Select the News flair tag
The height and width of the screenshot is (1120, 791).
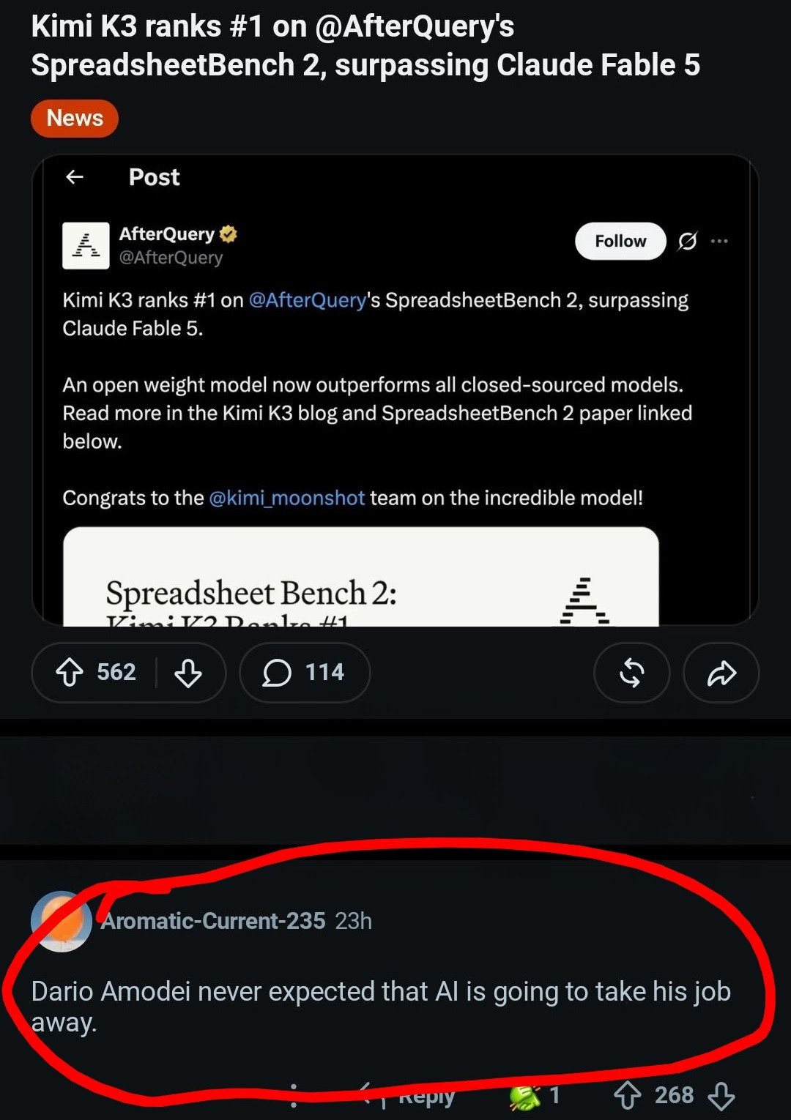75,119
